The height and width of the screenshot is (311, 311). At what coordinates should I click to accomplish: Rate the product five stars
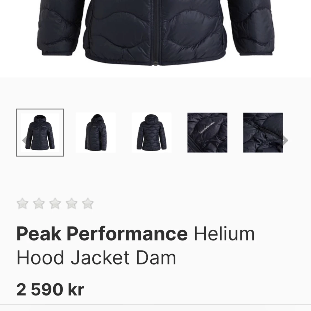(88, 203)
